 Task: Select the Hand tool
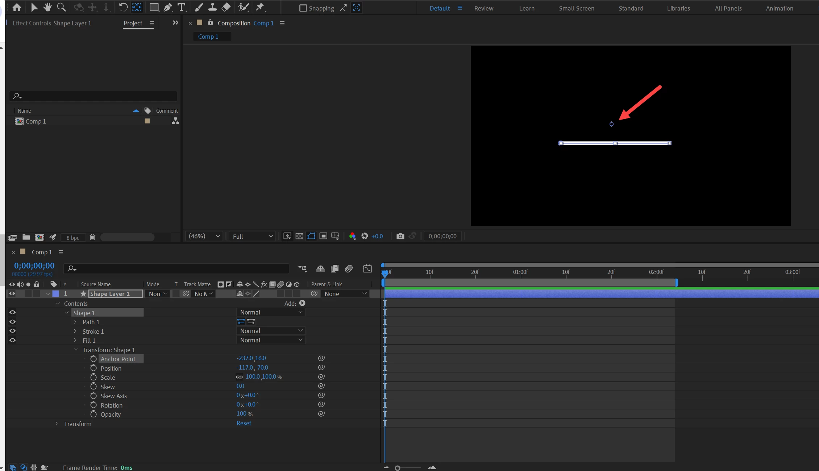[x=47, y=8]
